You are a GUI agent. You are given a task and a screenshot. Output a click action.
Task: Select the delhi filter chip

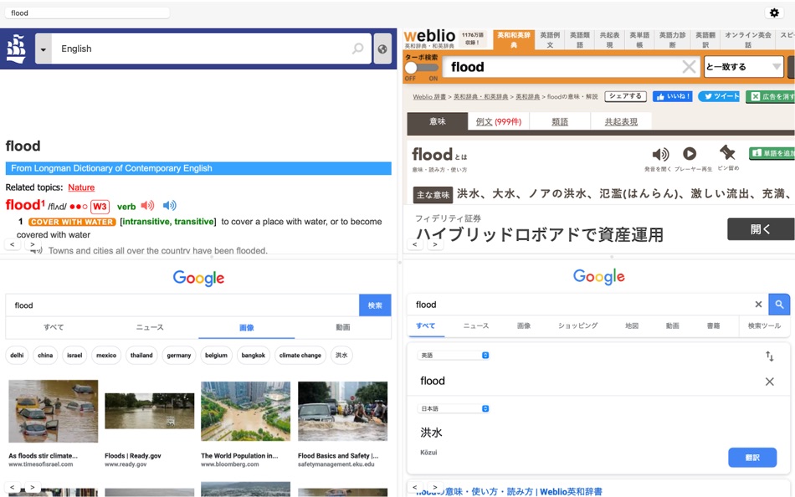(17, 355)
